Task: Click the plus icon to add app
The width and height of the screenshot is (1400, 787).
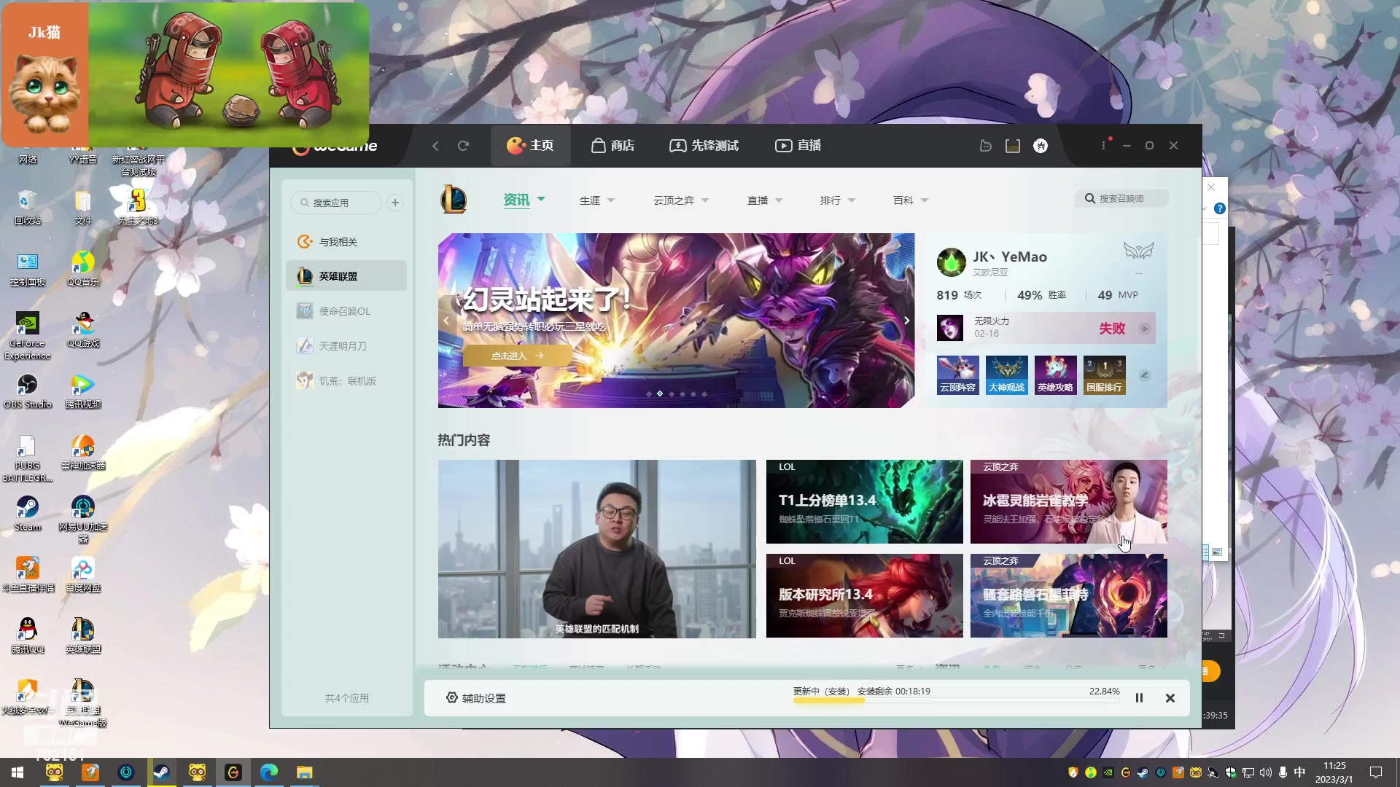Action: click(x=395, y=203)
